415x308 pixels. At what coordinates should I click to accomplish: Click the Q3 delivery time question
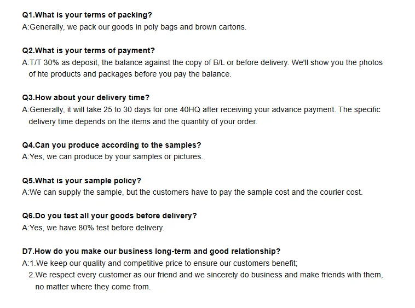tap(85, 97)
